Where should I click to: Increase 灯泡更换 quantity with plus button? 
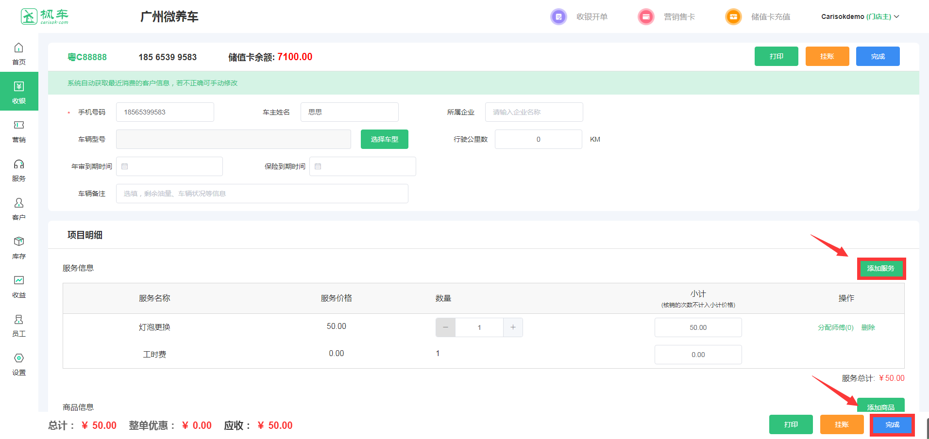[513, 327]
